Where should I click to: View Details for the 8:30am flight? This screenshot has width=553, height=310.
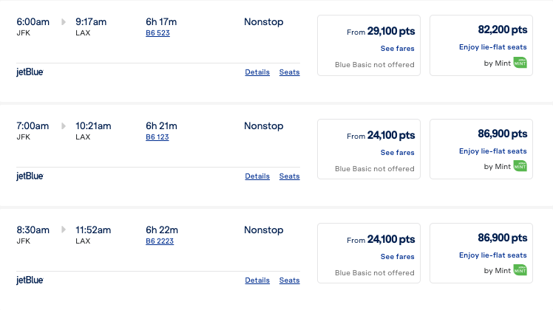[x=257, y=280]
